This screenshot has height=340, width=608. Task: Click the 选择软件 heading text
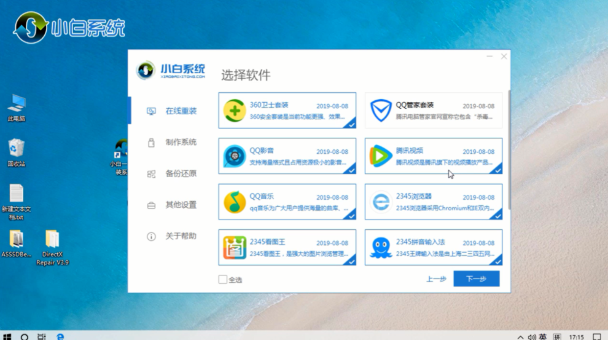point(246,75)
